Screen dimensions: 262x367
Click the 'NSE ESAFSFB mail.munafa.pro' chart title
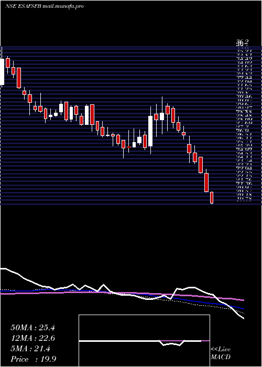(x=44, y=6)
